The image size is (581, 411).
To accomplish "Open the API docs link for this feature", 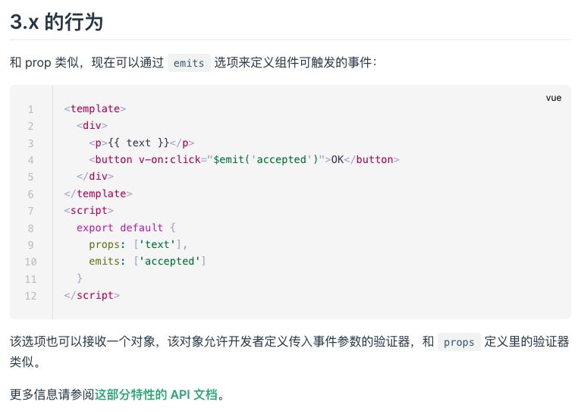I will 156,394.
